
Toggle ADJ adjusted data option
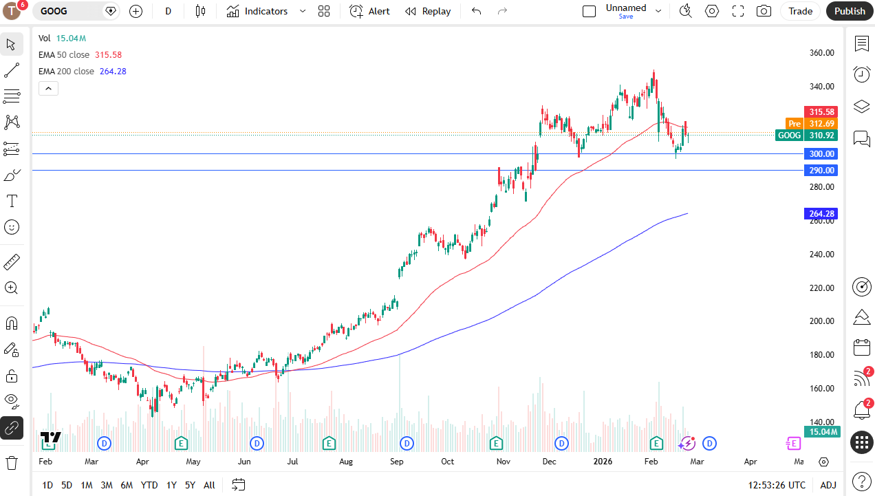coord(828,485)
